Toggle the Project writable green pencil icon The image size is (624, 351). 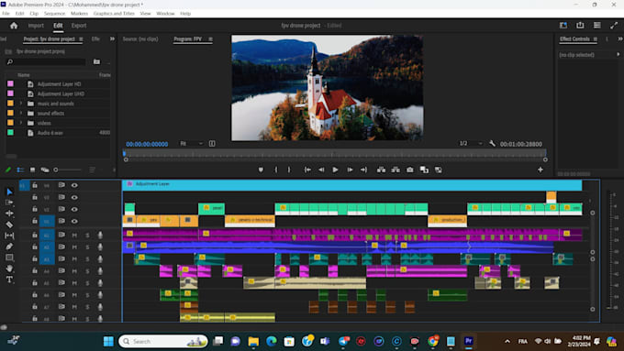click(x=8, y=170)
